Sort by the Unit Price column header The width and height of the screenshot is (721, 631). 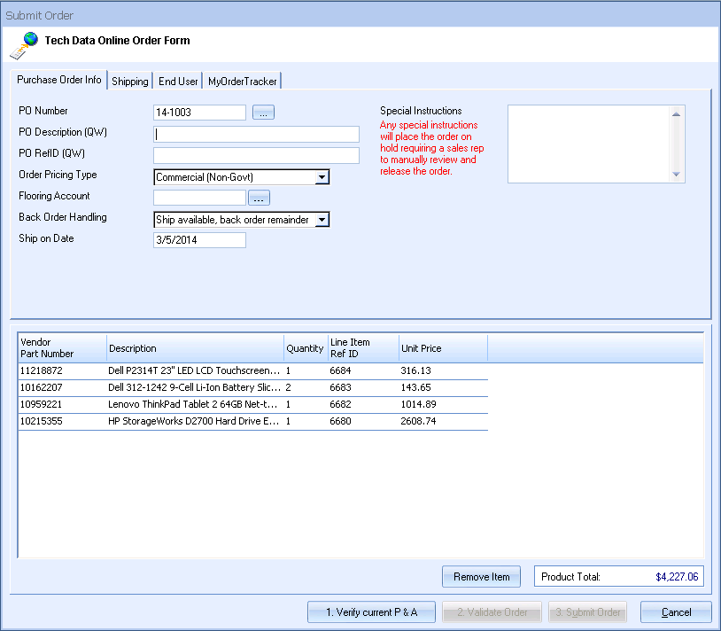point(442,348)
